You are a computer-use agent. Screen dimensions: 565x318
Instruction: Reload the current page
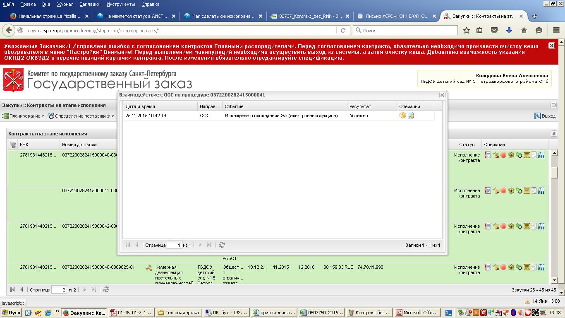coord(343,30)
